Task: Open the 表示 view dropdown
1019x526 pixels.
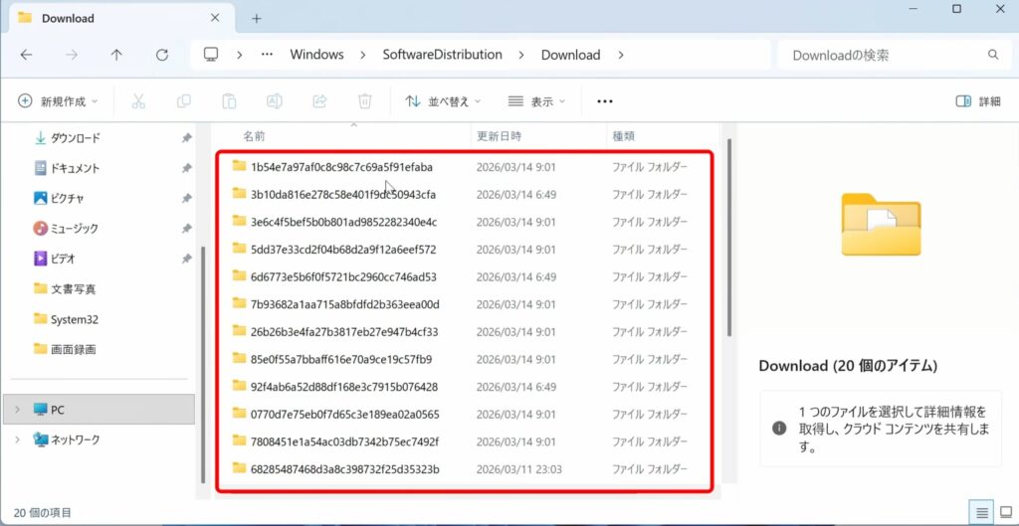Action: point(536,101)
